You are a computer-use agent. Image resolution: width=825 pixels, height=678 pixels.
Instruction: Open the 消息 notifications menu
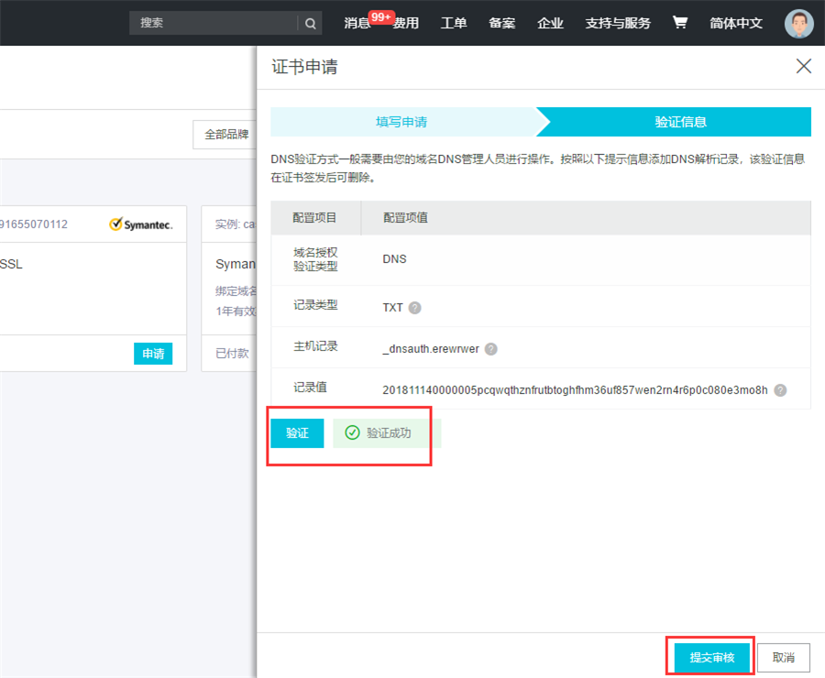click(357, 23)
